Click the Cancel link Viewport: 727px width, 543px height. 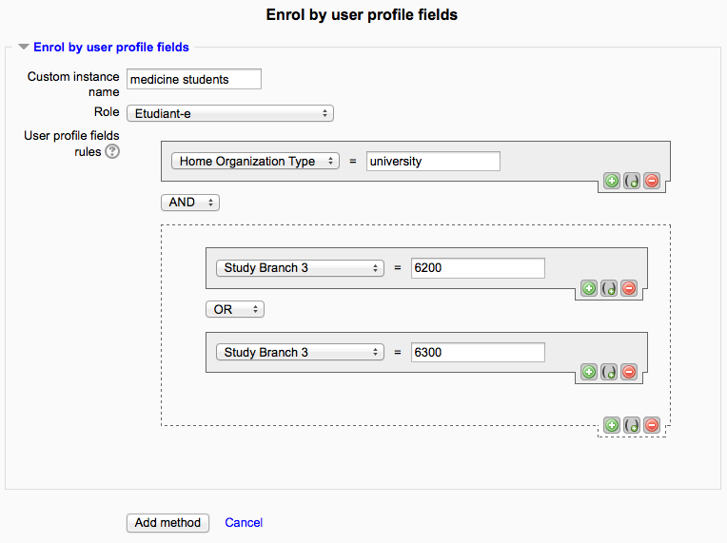(244, 523)
